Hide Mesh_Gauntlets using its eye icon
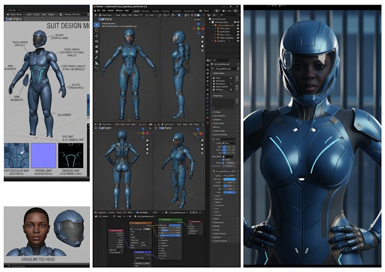The image size is (385, 272). click(x=238, y=38)
